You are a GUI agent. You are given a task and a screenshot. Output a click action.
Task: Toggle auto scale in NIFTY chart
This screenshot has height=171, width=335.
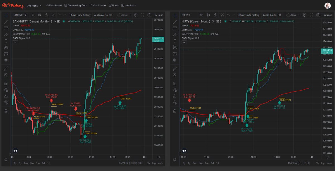(x=329, y=163)
